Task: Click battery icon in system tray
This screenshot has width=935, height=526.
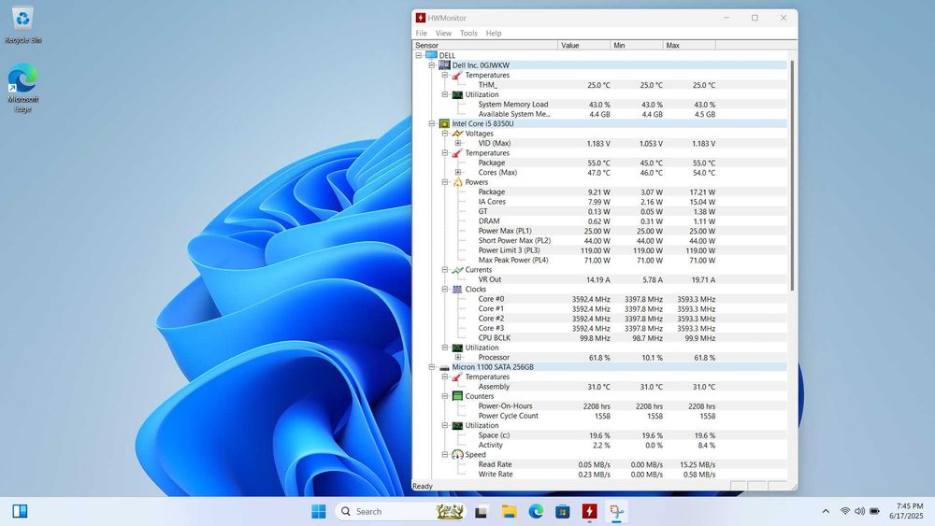Action: [x=874, y=511]
